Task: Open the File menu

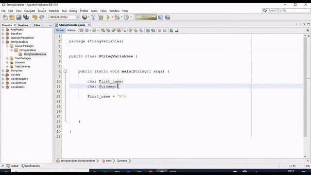Action: coord(3,11)
